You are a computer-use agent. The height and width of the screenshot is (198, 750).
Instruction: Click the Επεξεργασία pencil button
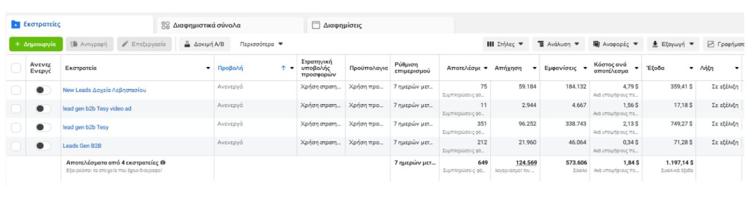click(x=145, y=44)
